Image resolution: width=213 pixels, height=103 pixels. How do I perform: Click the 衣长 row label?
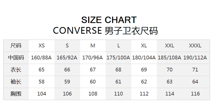(16, 70)
